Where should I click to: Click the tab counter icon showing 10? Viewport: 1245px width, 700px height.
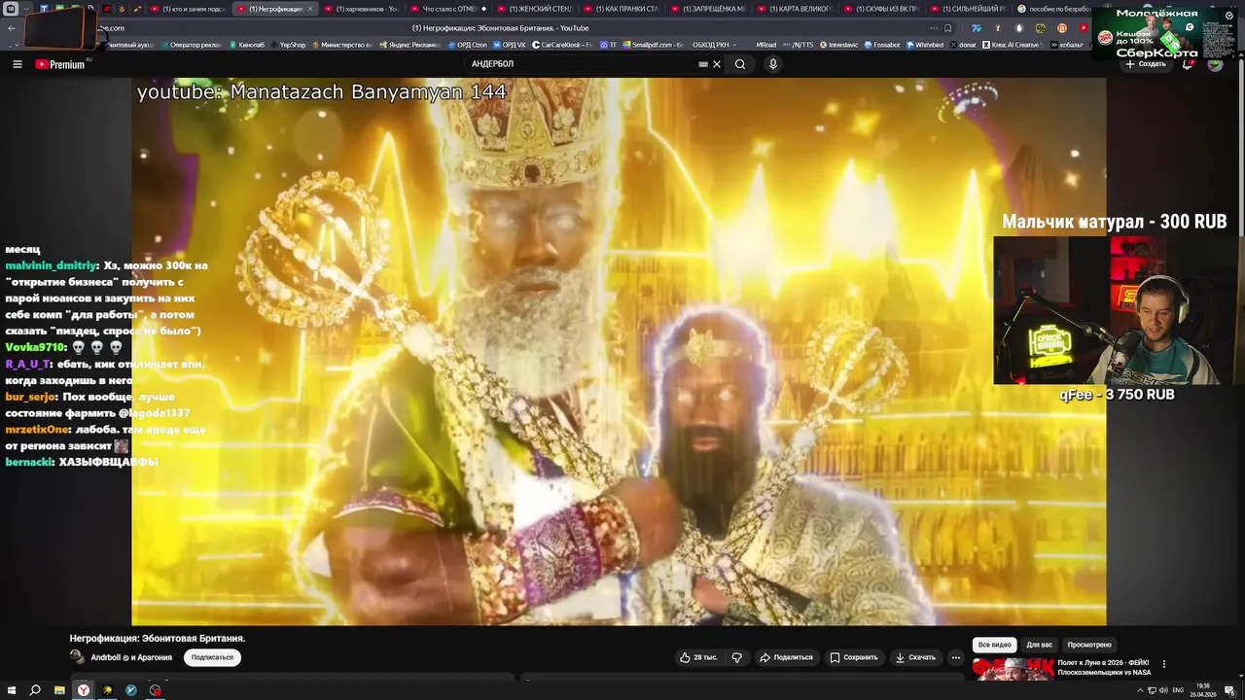pyautogui.click(x=11, y=9)
